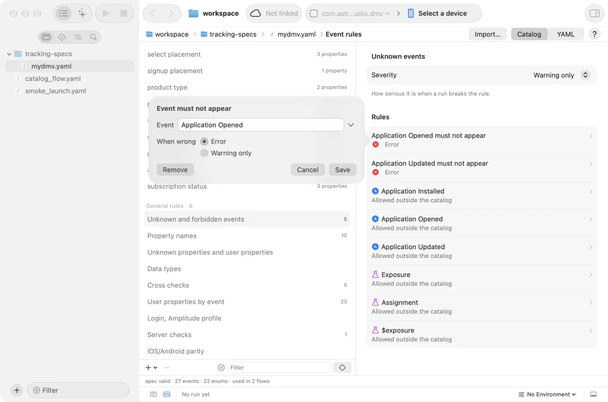The image size is (608, 402).
Task: Open the diamond tag navigator icon
Action: [62, 37]
